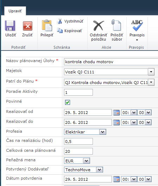Viewport: 158px width, 186px height.
Task: Click the Uložiť button label
Action: click(x=11, y=35)
